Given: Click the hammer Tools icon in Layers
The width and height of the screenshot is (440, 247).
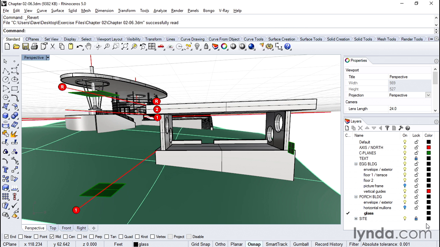Looking at the screenshot, I should coord(401,128).
